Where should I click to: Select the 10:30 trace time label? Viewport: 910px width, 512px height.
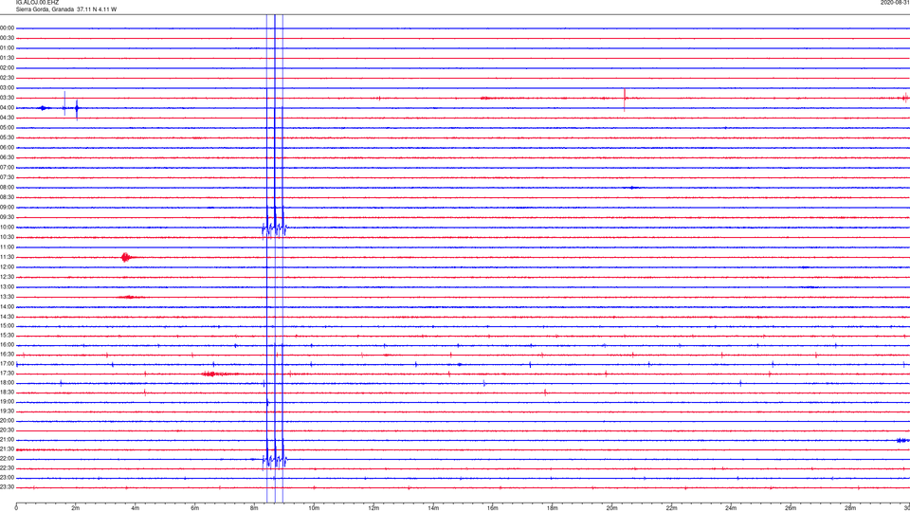coord(7,237)
